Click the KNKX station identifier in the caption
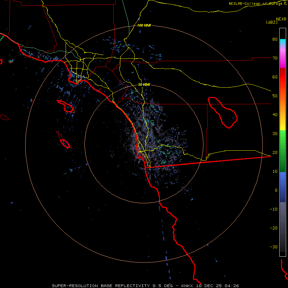 pos(187,286)
